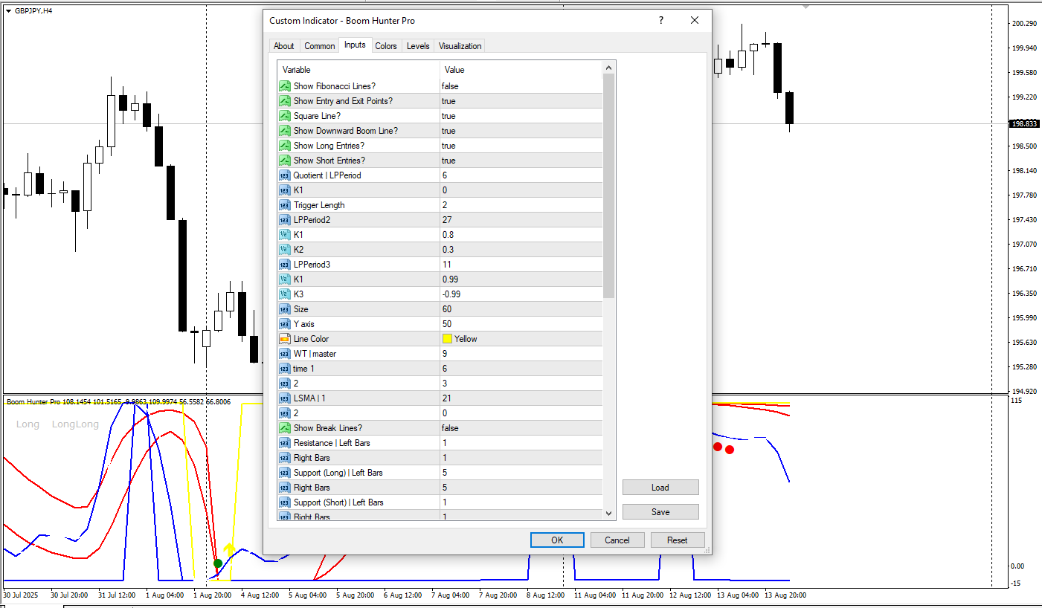1042x608 pixels.
Task: Click the value 60 for Size
Action: [447, 309]
